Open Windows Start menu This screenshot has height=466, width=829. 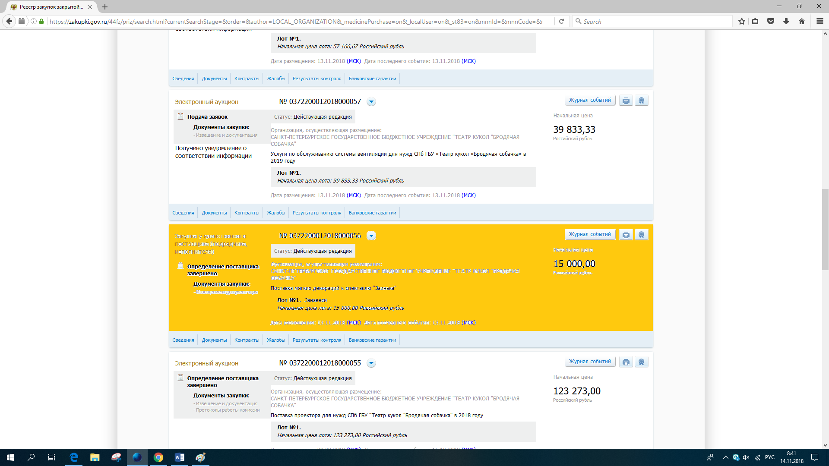(10, 457)
